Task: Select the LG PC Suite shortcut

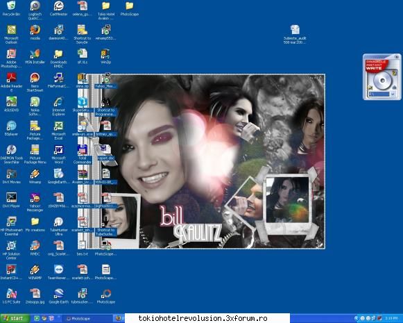Action: coord(11,296)
